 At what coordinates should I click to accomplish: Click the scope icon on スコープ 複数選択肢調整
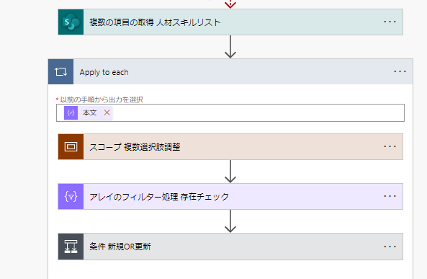coord(71,147)
